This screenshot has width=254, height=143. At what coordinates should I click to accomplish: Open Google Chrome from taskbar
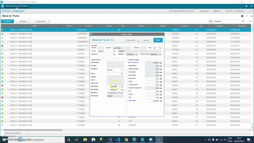126,140
